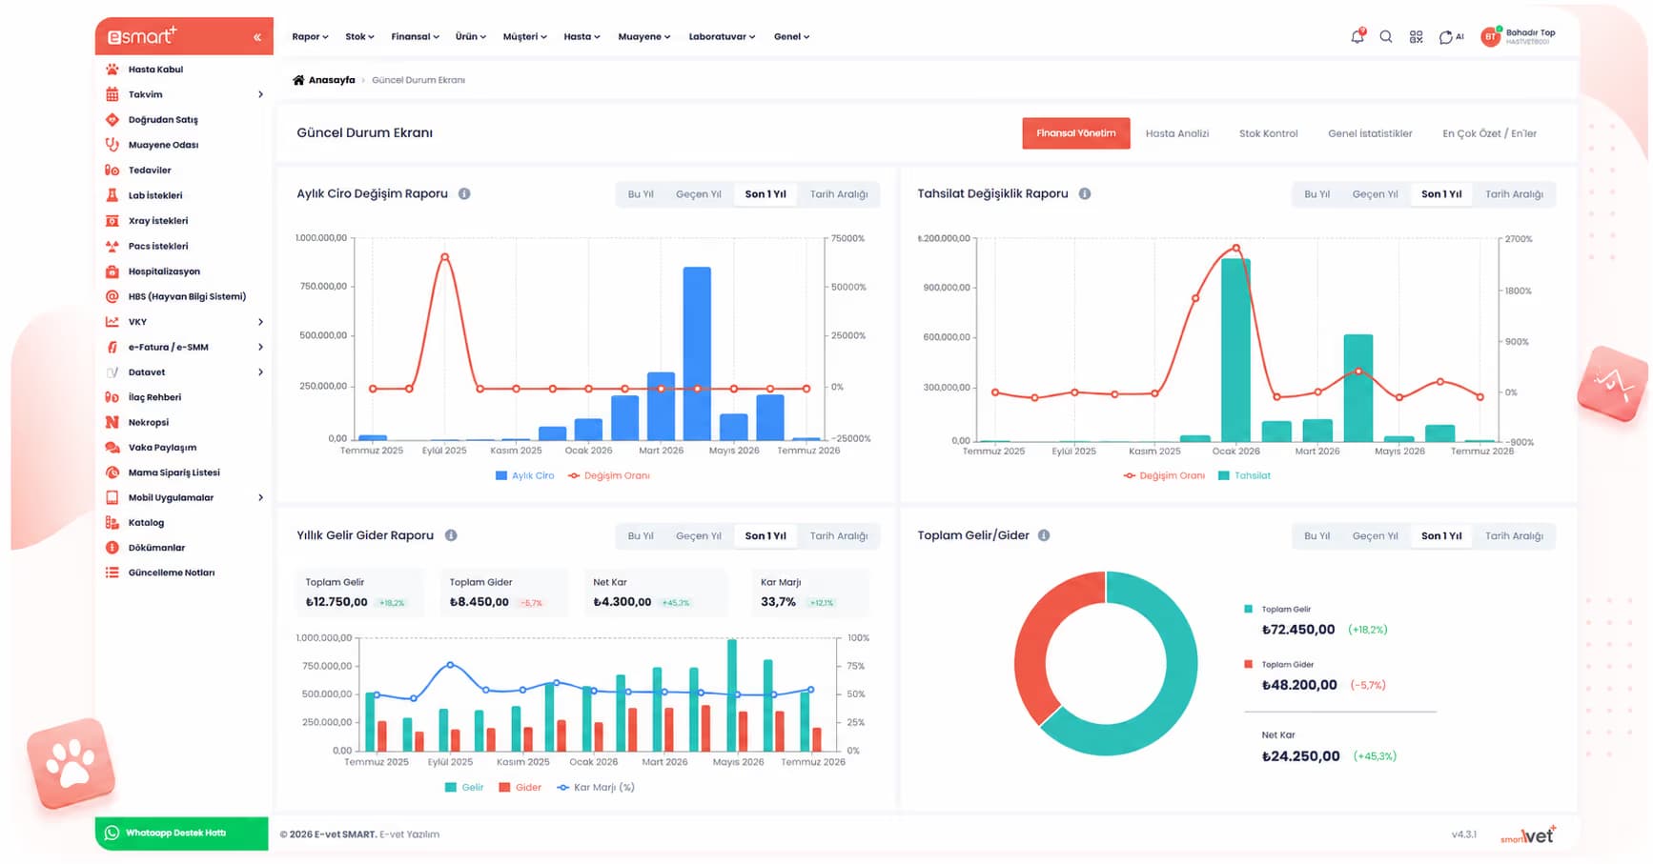The height and width of the screenshot is (864, 1653).
Task: Show info for Tahsilat Değişiklik Raporu
Action: 1085,193
